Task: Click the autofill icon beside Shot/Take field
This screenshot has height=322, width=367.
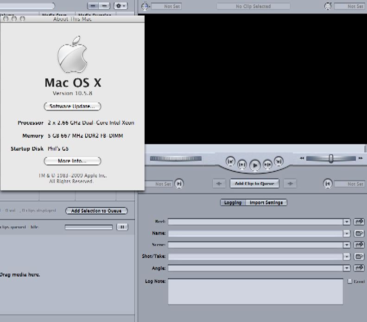Action: tap(359, 257)
